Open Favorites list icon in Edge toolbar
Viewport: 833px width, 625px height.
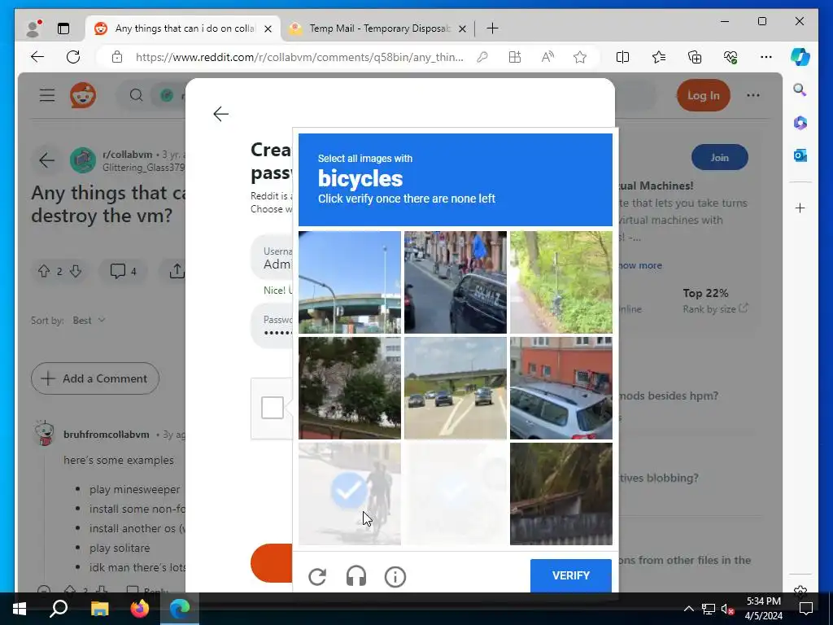(x=659, y=57)
